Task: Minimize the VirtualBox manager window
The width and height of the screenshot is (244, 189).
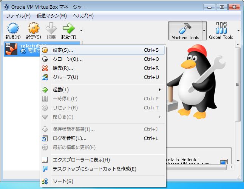Action: coord(209,7)
